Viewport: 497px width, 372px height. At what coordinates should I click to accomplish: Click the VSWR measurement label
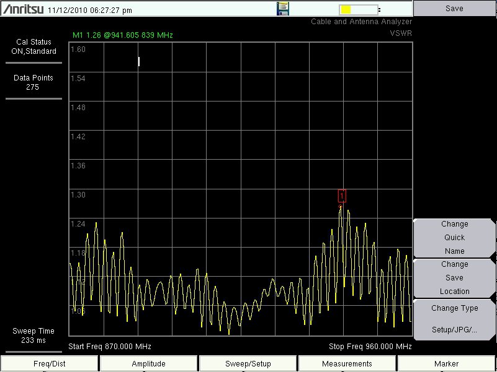pos(401,33)
